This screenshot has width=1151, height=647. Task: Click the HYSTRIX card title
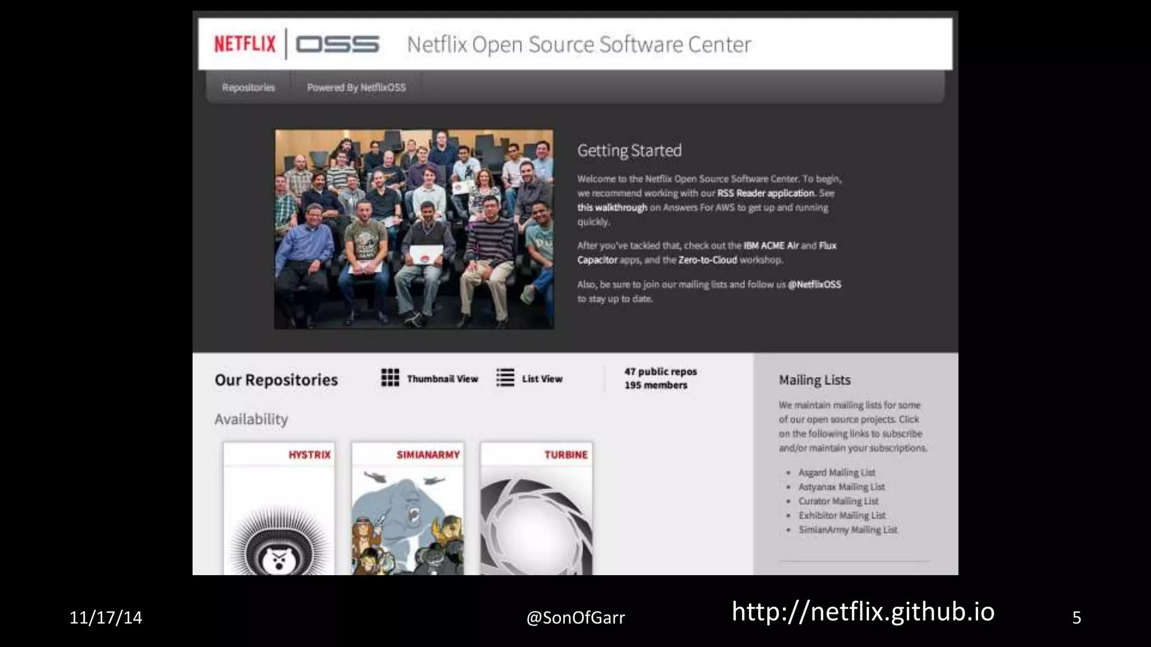[310, 455]
